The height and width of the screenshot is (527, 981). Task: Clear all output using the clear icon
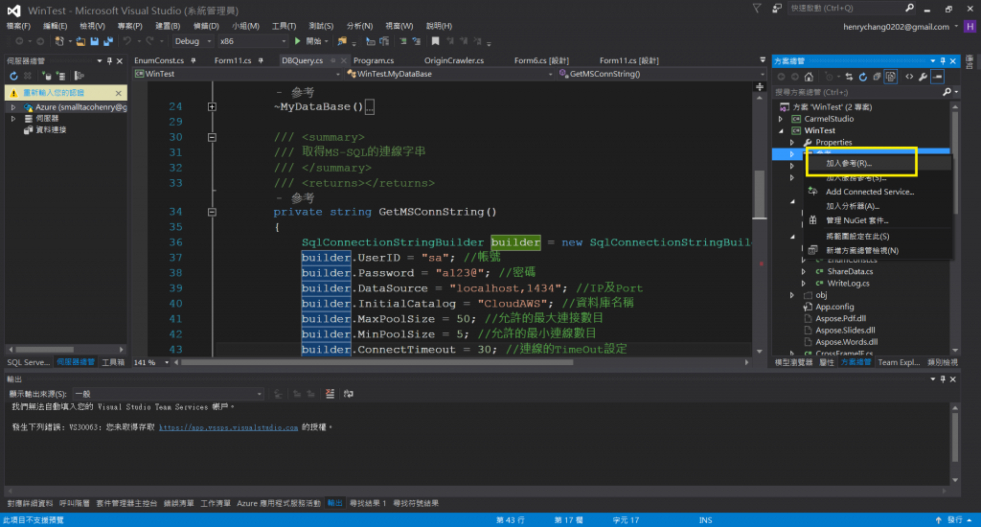[330, 394]
